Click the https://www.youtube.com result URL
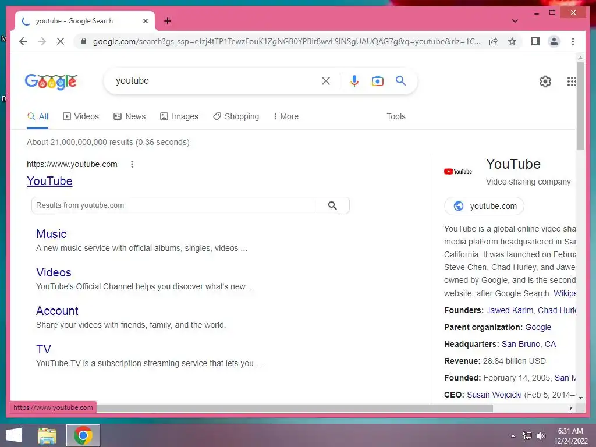596x447 pixels. [x=72, y=164]
